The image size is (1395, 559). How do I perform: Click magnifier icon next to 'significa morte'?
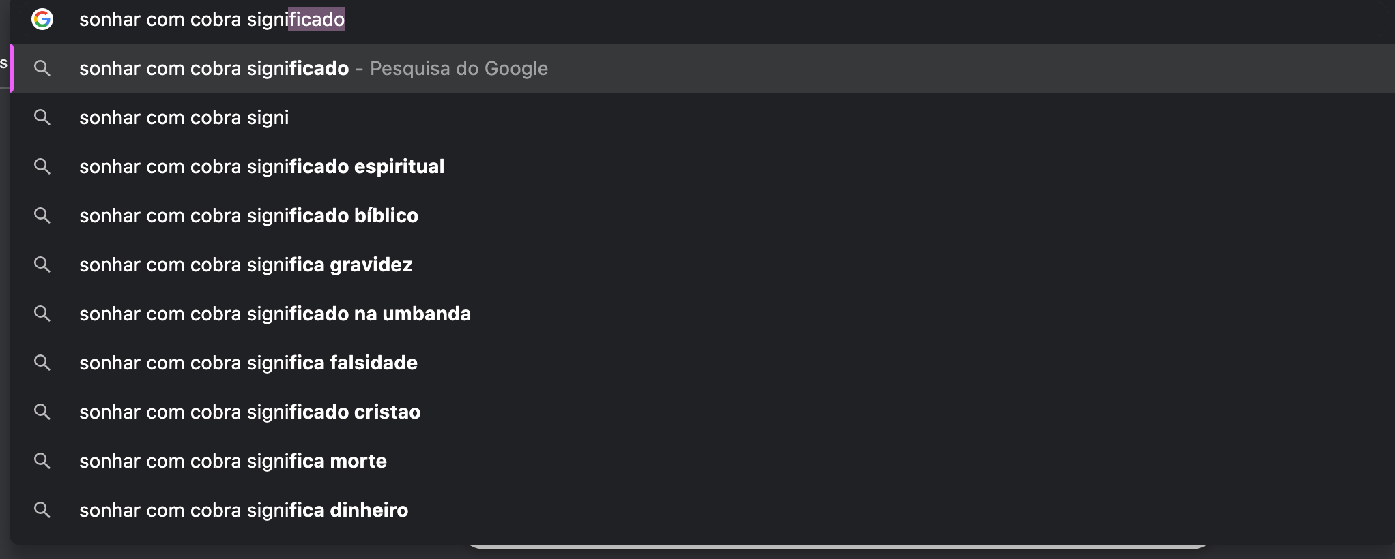tap(42, 461)
